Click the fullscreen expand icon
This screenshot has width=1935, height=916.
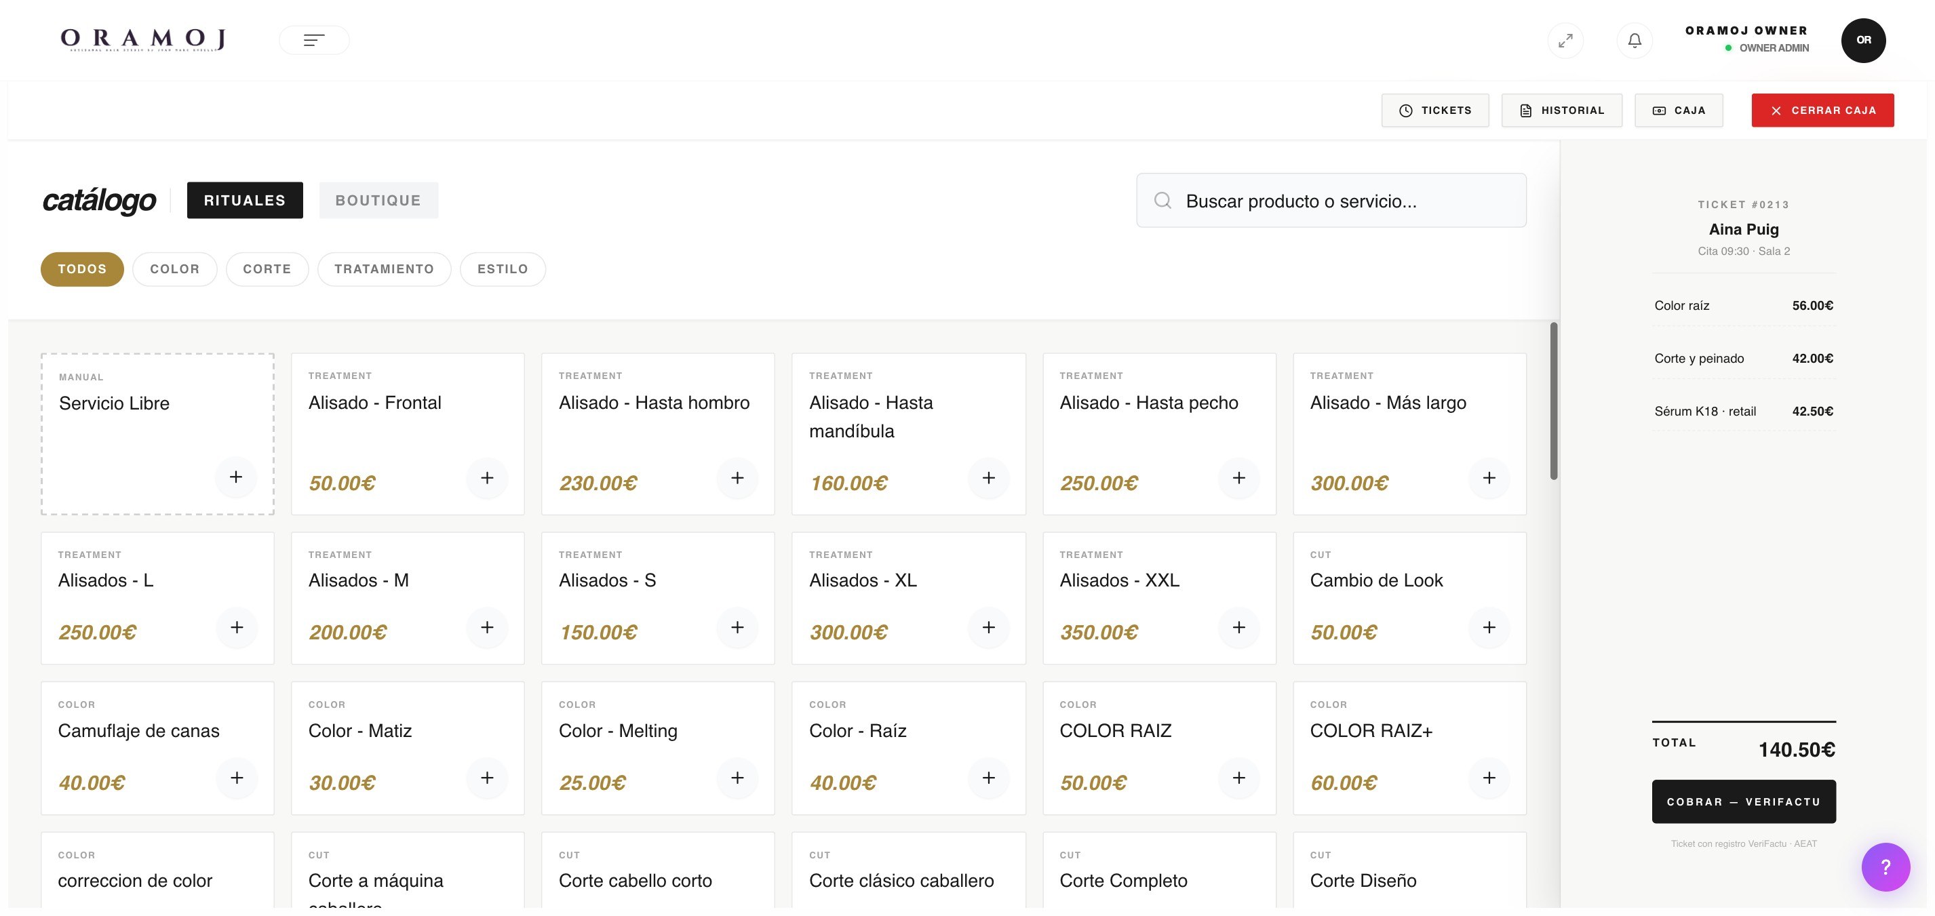[1565, 41]
